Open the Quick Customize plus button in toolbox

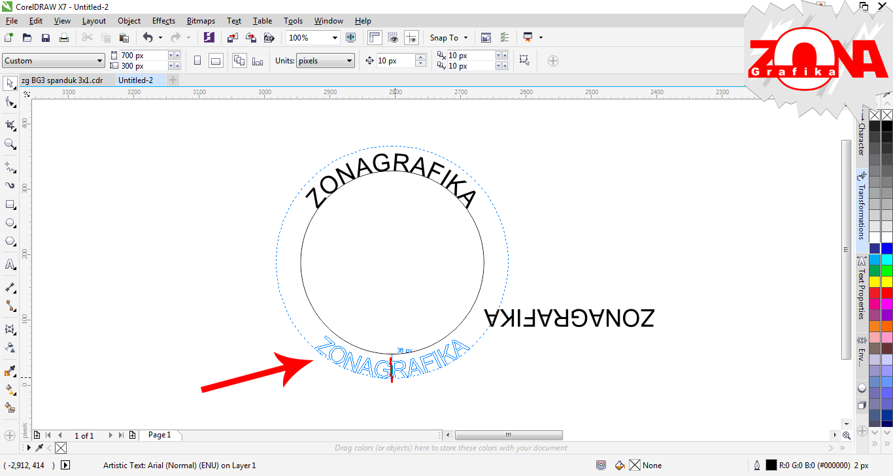pyautogui.click(x=10, y=435)
